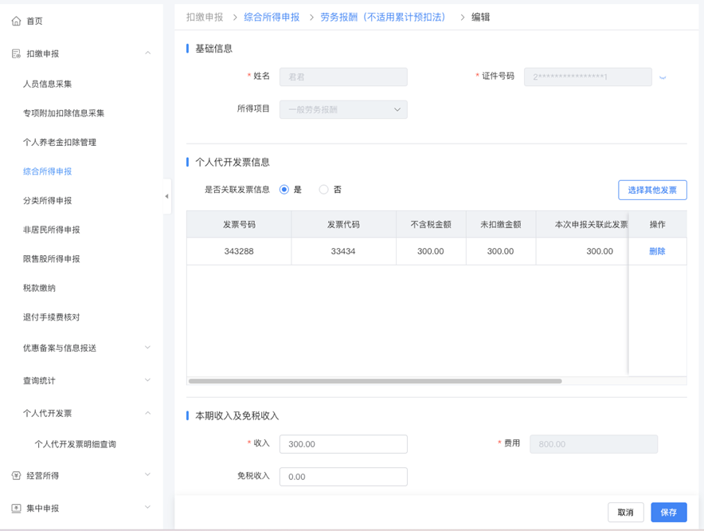Delete invoice 343288 via the 删除 link
Screen dimensions: 704x531
point(657,250)
